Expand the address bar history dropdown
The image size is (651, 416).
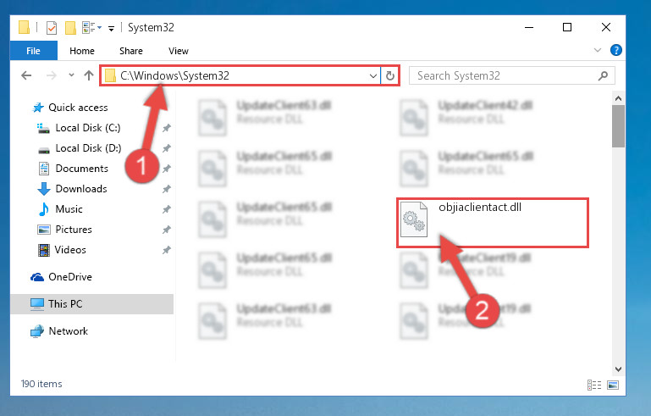pyautogui.click(x=372, y=75)
